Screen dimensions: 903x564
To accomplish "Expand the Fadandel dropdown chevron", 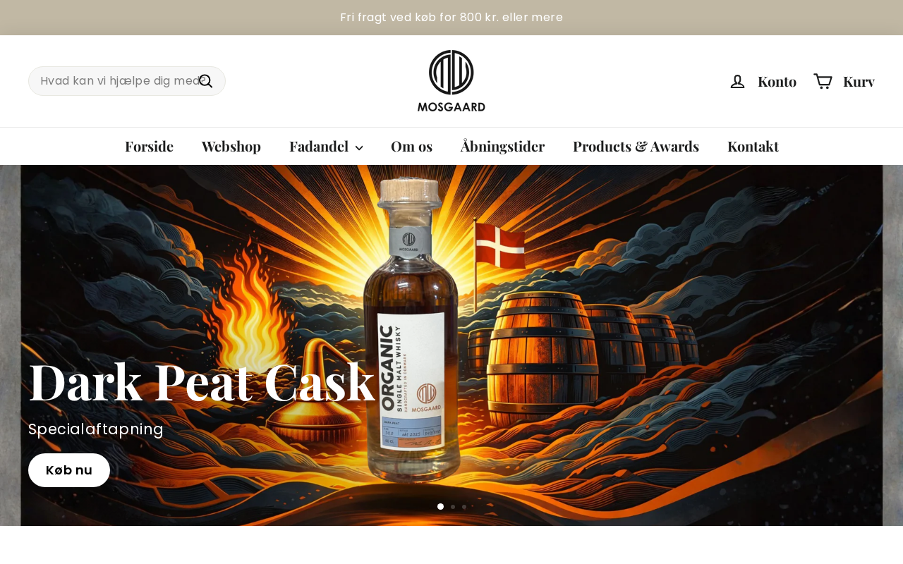I will (359, 147).
